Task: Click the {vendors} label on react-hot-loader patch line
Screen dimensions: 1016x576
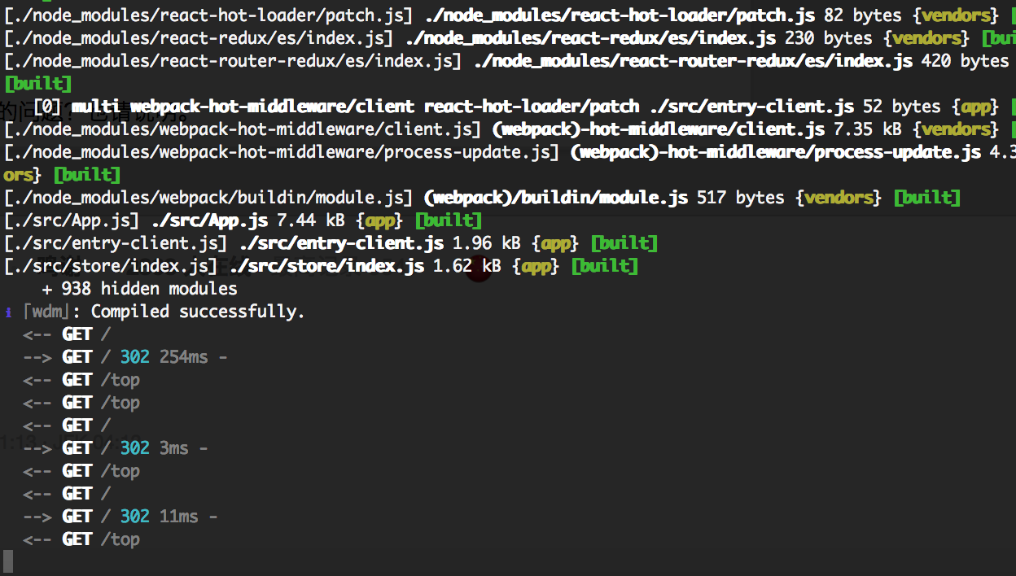Action: 956,15
